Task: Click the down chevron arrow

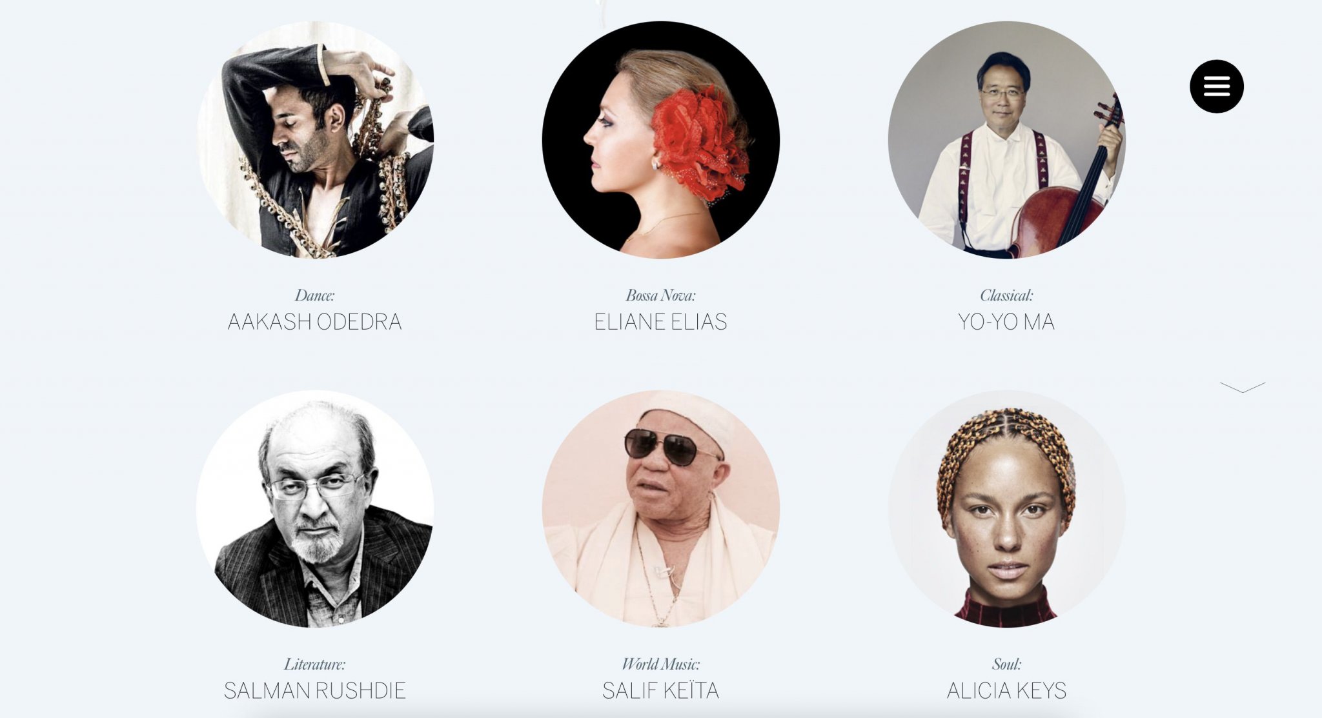Action: pos(1243,387)
